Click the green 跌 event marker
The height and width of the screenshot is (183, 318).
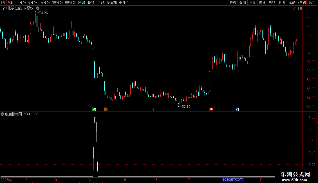pos(94,109)
